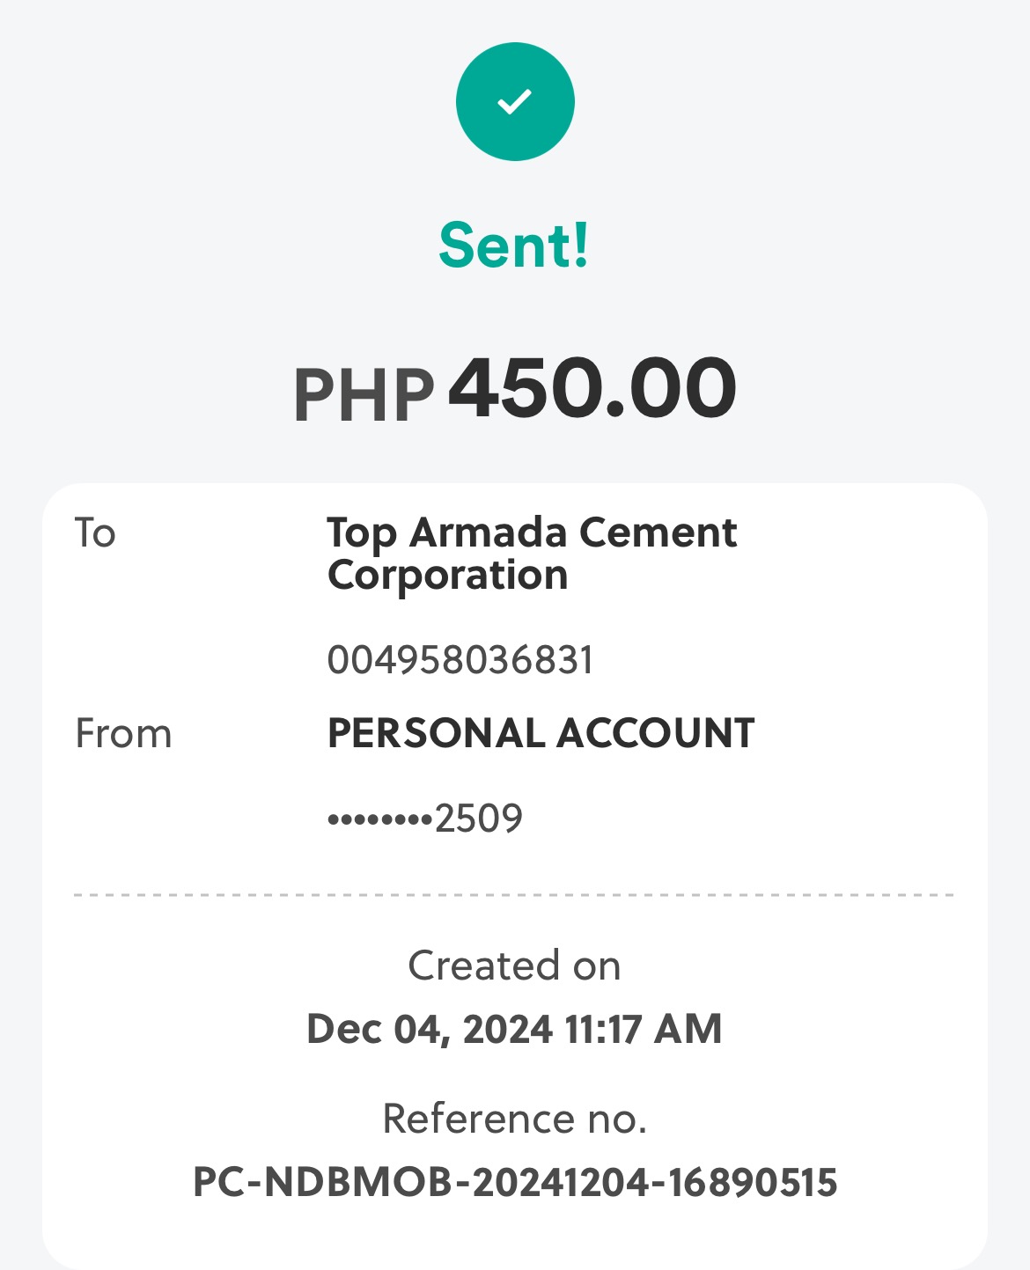Click the "From" field label
Image resolution: width=1030 pixels, height=1270 pixels.
tap(123, 734)
